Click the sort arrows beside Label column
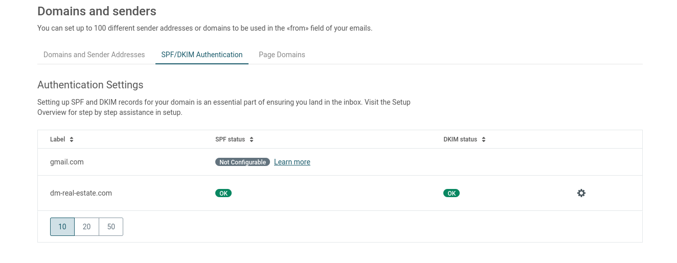The height and width of the screenshot is (263, 677). [72, 139]
